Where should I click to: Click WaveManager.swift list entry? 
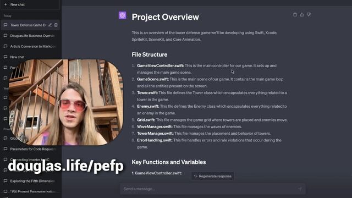pyautogui.click(x=155, y=127)
